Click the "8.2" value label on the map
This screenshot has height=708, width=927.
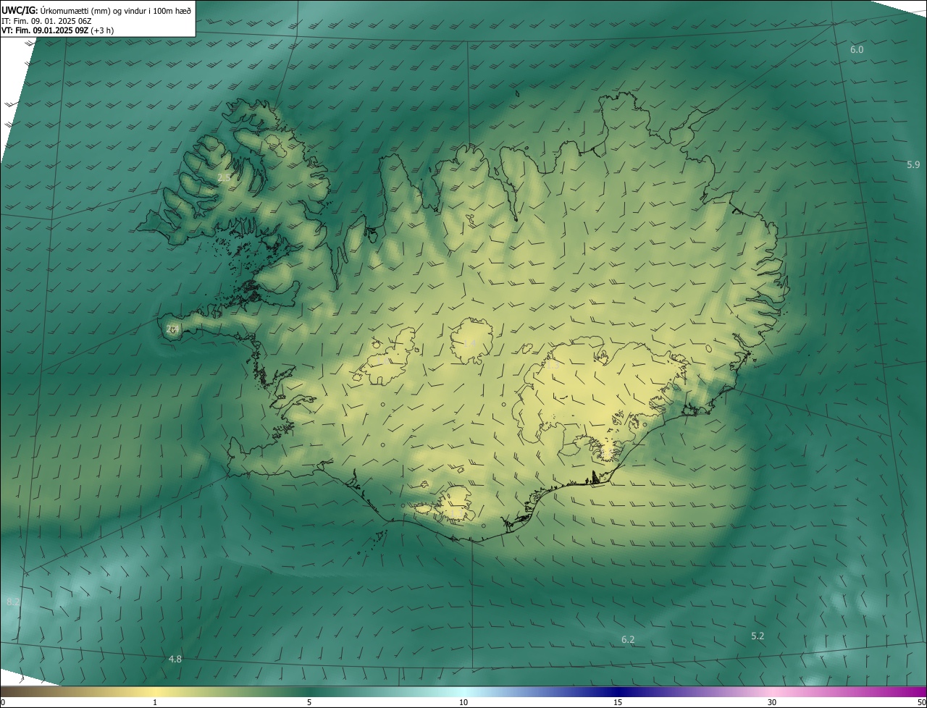tap(13, 602)
